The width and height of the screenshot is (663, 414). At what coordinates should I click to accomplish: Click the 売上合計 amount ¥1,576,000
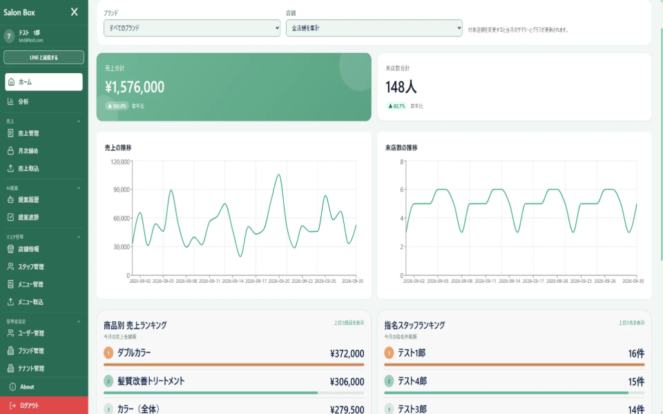pos(135,87)
